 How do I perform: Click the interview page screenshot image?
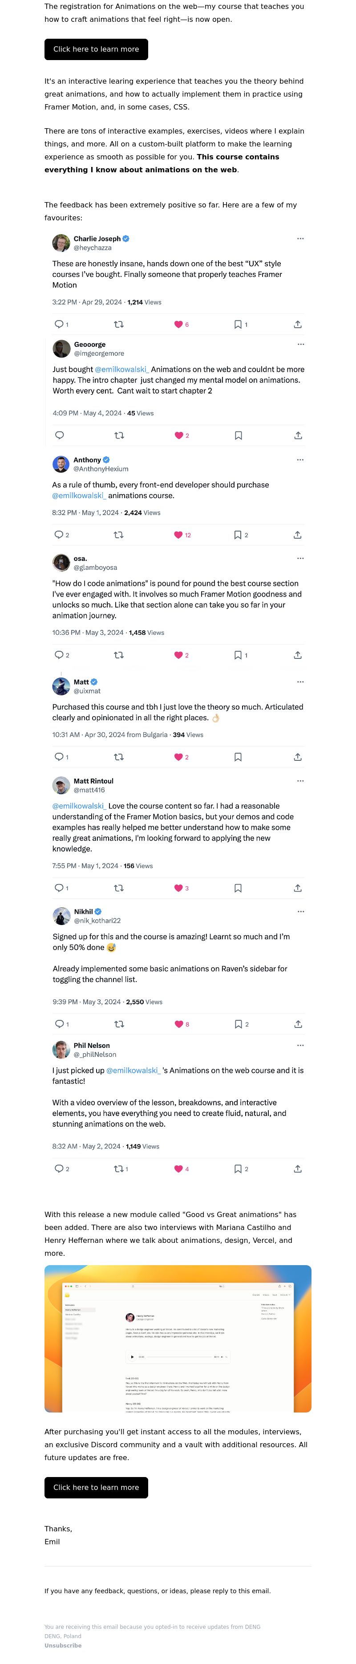178,1339
